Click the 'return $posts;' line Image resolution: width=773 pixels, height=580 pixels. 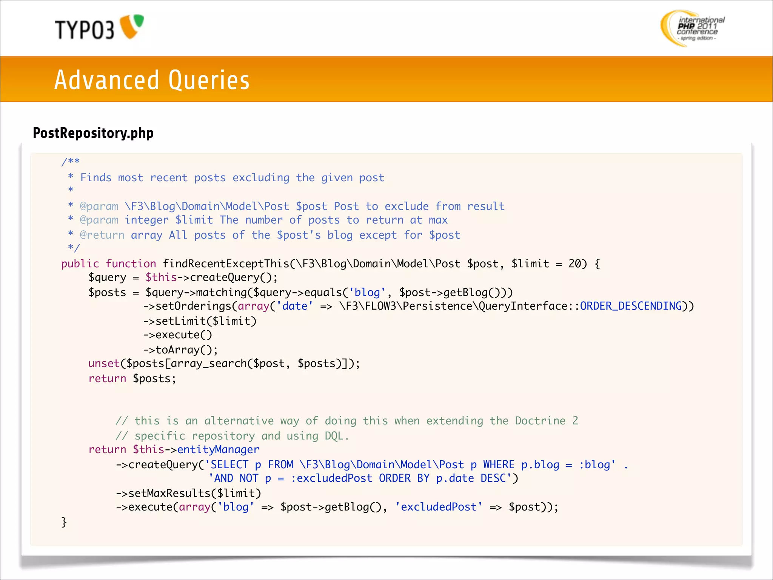point(132,378)
